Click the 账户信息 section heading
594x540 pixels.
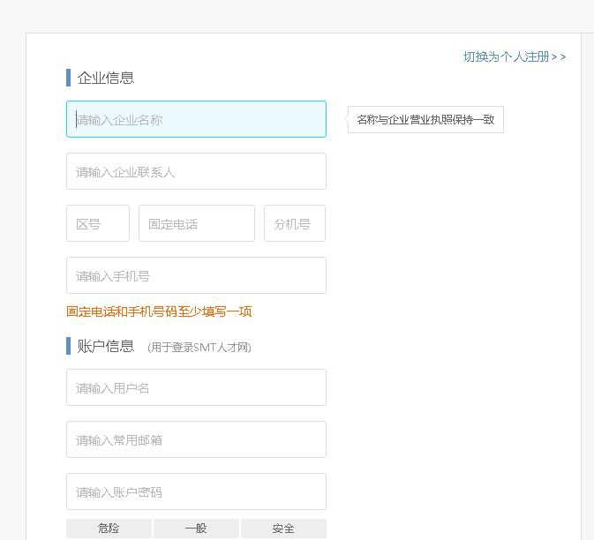(x=106, y=346)
